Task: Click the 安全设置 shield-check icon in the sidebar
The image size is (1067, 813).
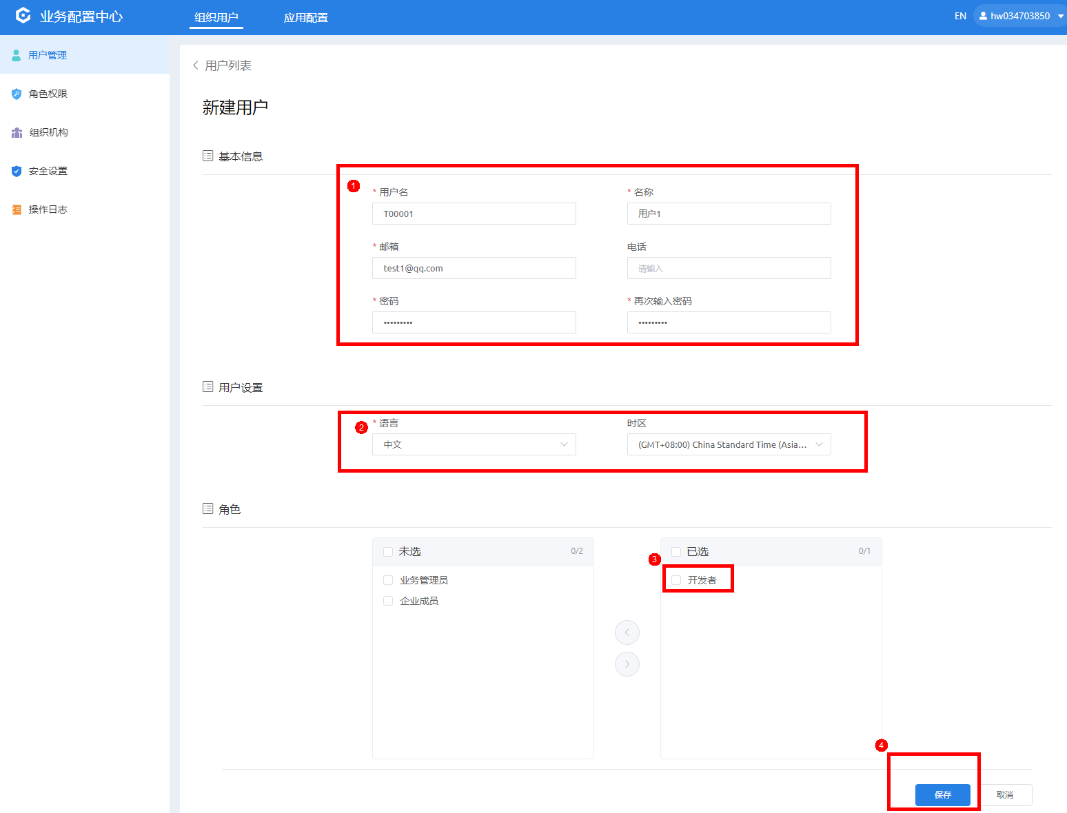Action: coord(17,171)
